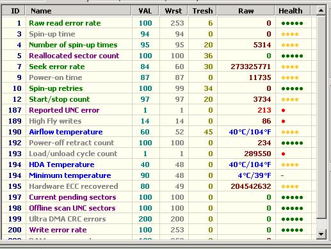Click the Health column header
The height and width of the screenshot is (249, 331).
(x=292, y=11)
